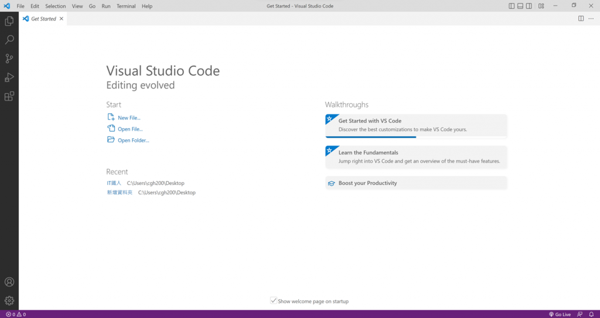Screen dimensions: 600x318
Task: Open the Go menu
Action: 92,6
